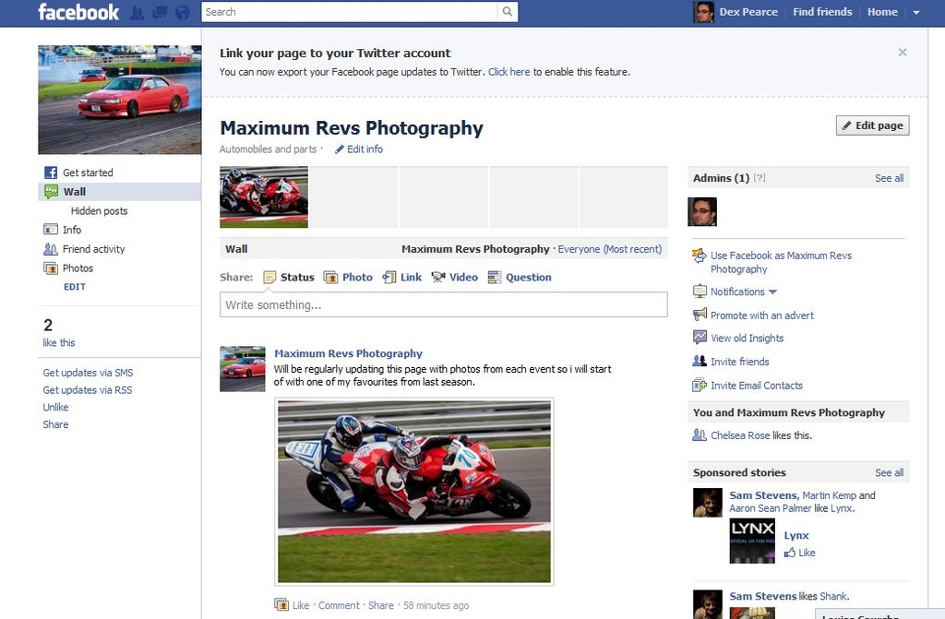This screenshot has width=945, height=619.
Task: Click the Question poll icon
Action: 495,277
